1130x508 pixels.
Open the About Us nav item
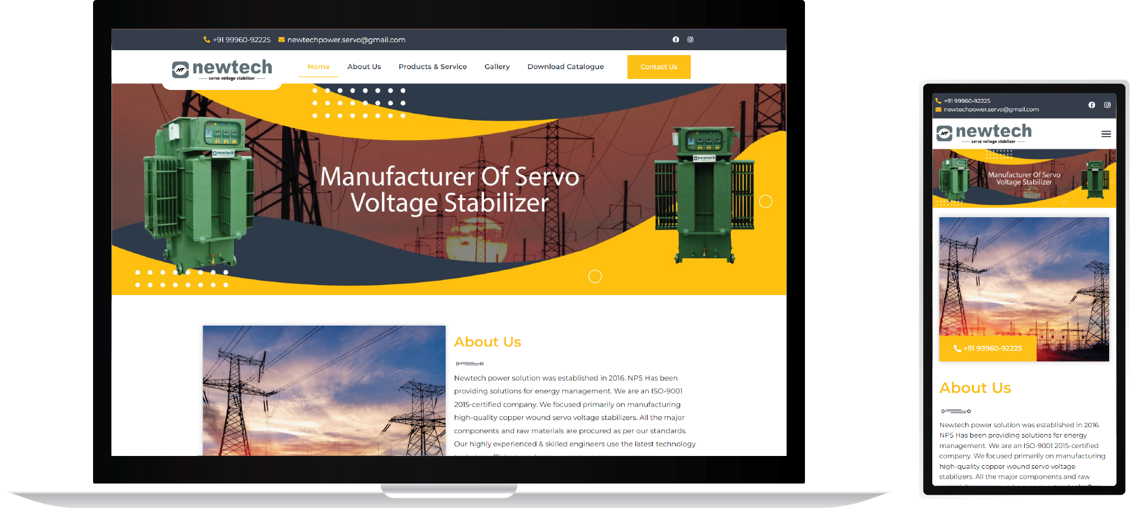[364, 67]
